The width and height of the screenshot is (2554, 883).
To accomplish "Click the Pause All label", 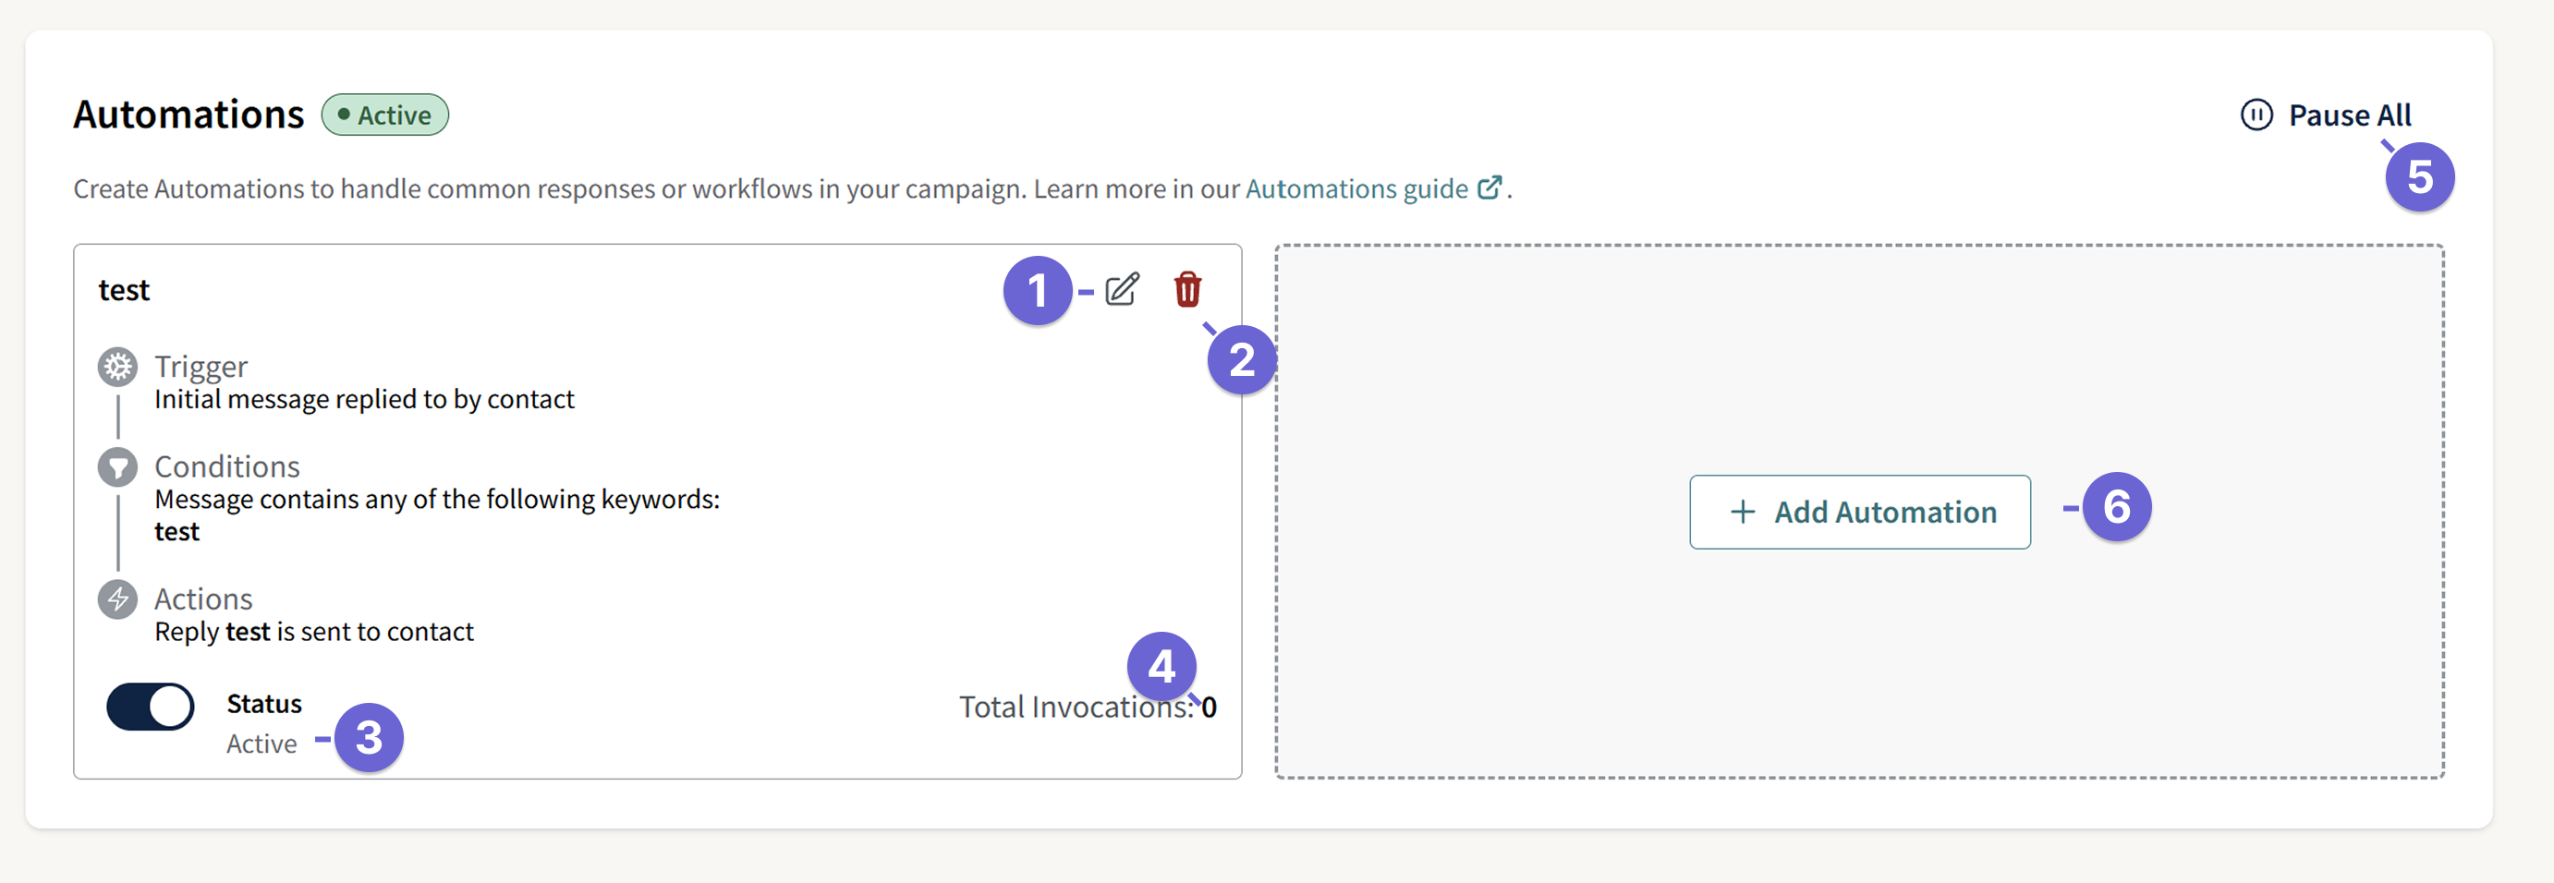I will [x=2350, y=115].
